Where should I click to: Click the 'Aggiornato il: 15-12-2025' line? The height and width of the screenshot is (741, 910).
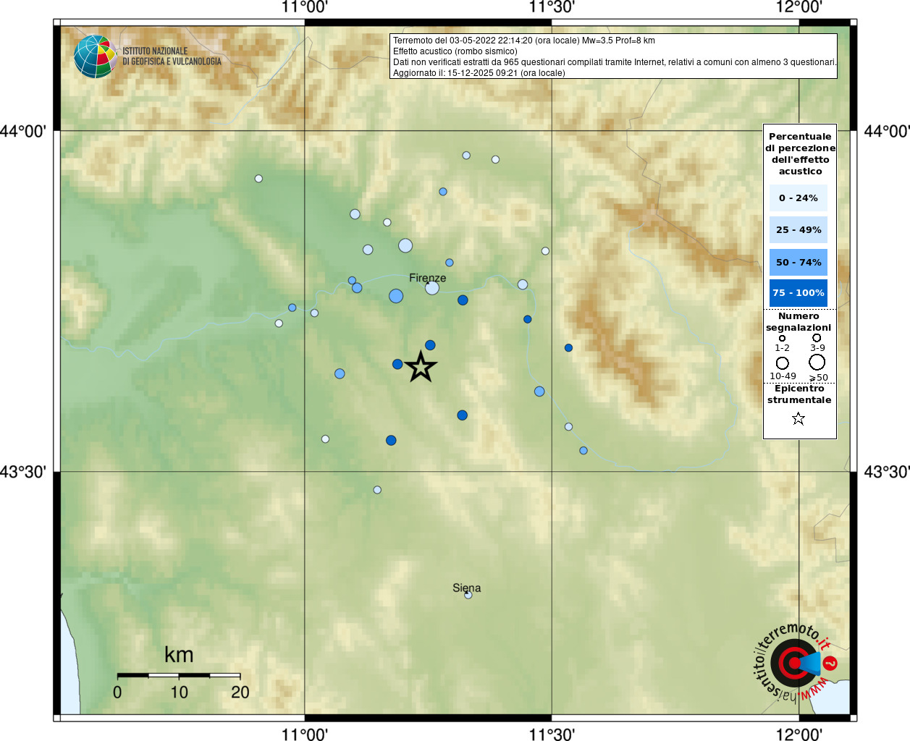pyautogui.click(x=479, y=73)
